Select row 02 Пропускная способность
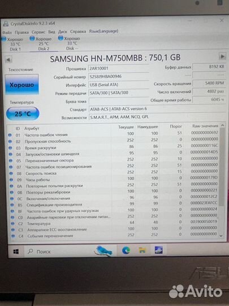 pyautogui.click(x=113, y=141)
